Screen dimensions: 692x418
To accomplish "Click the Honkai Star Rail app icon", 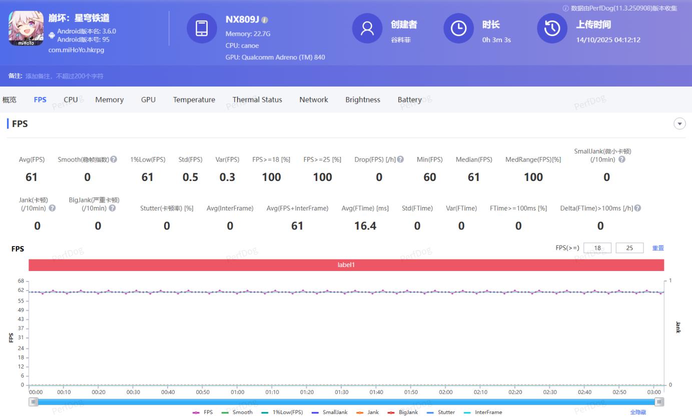I will [26, 28].
